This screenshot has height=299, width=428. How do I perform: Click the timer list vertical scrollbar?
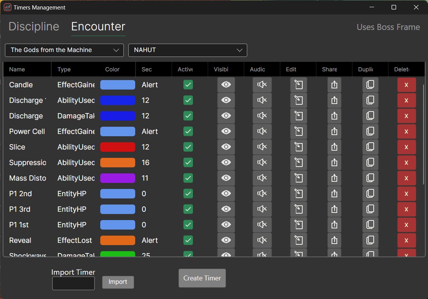click(x=423, y=134)
